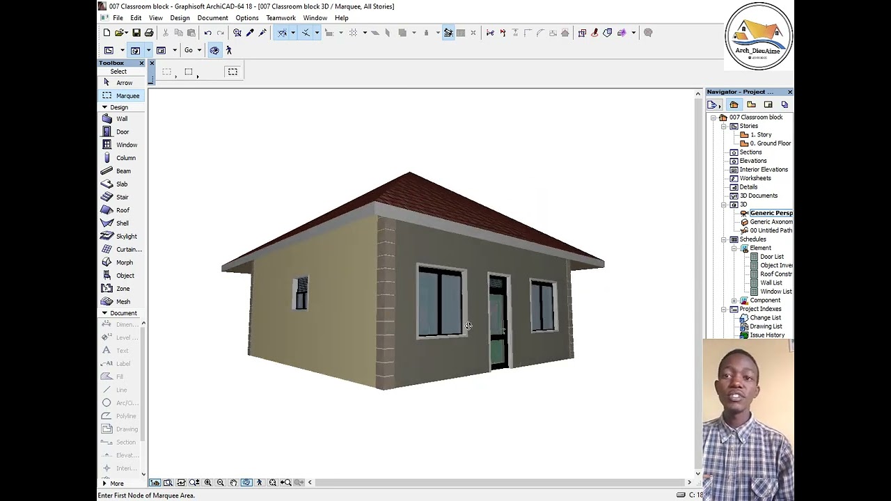Select the Zone tool
This screenshot has width=891, height=501.
[x=122, y=289]
